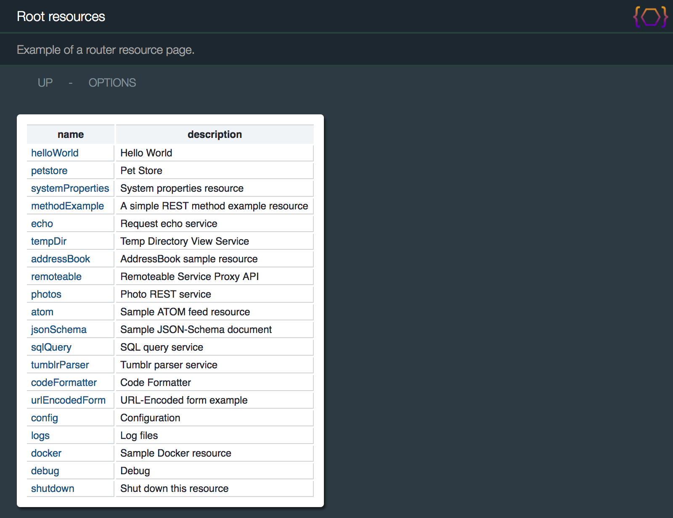Screen dimensions: 673x518
Task: Click the urlEncodedForm link
Action: point(68,400)
